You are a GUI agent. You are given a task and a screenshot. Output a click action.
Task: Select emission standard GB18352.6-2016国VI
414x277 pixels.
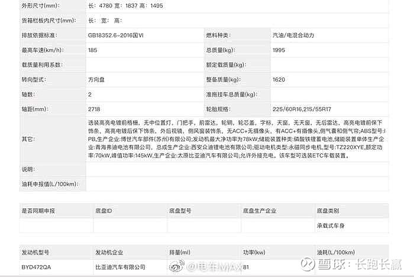(116, 35)
